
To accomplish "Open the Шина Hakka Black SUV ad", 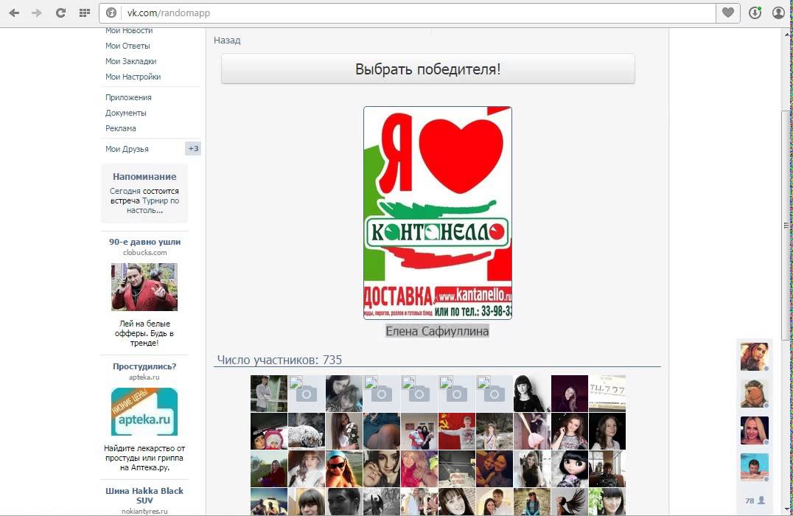I will point(144,495).
